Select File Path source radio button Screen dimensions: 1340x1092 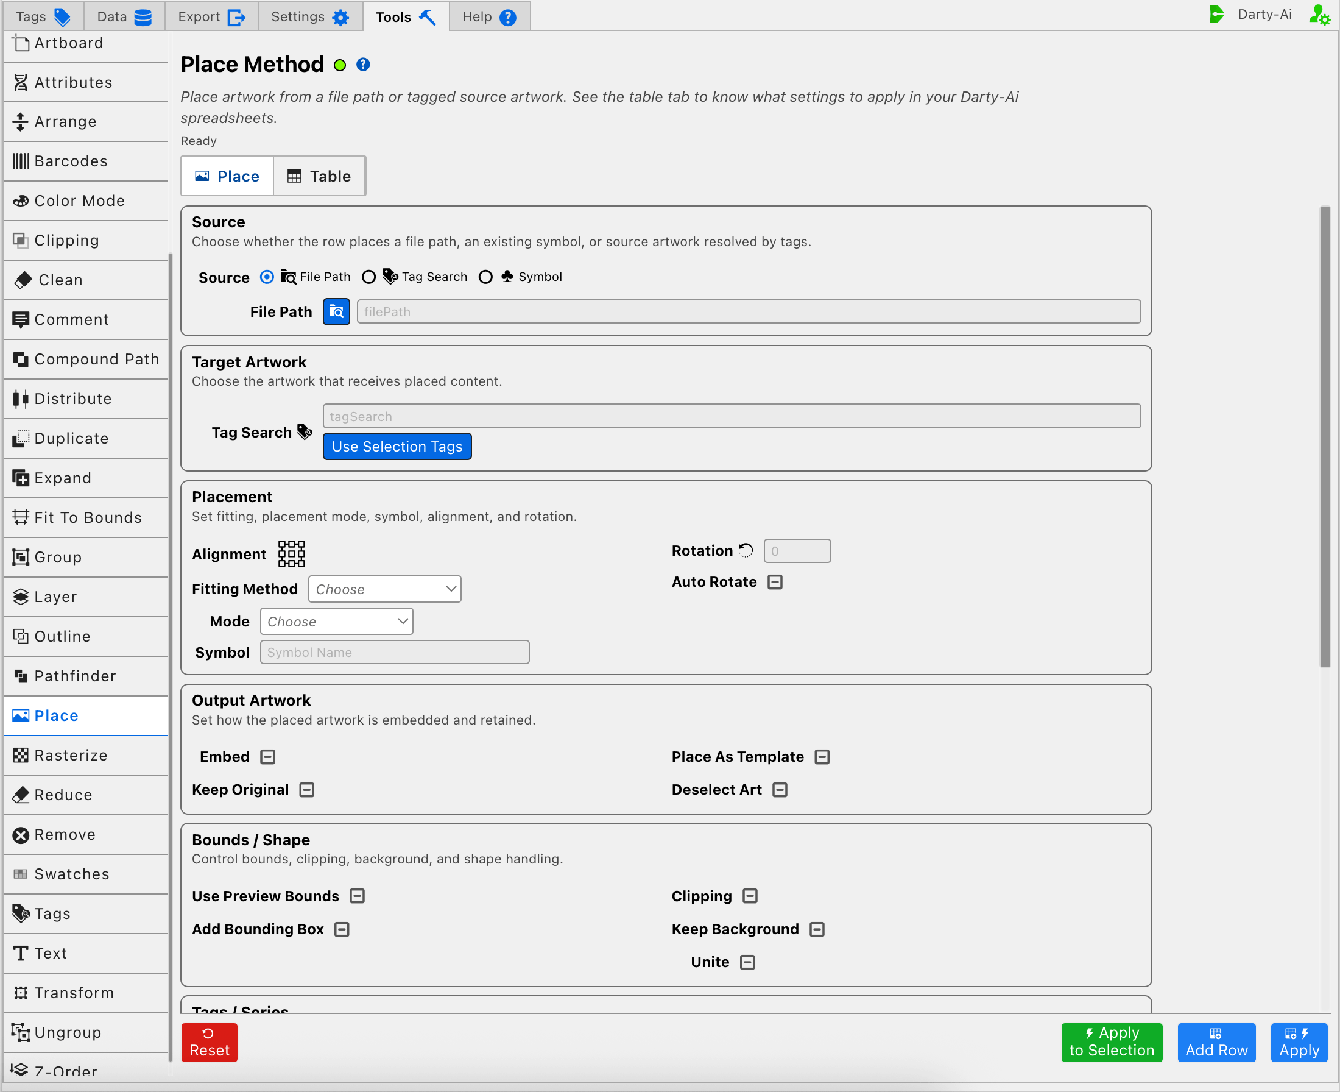[x=267, y=277]
